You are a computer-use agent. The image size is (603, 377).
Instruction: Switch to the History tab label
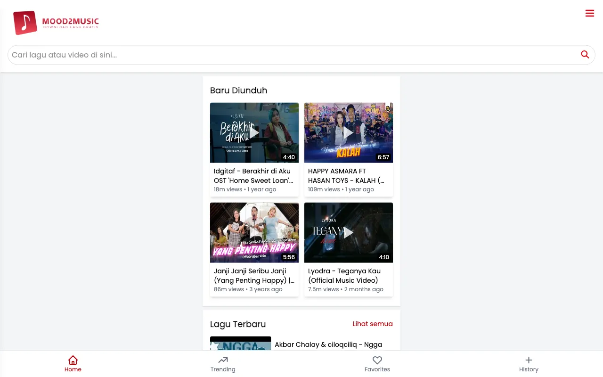point(529,369)
